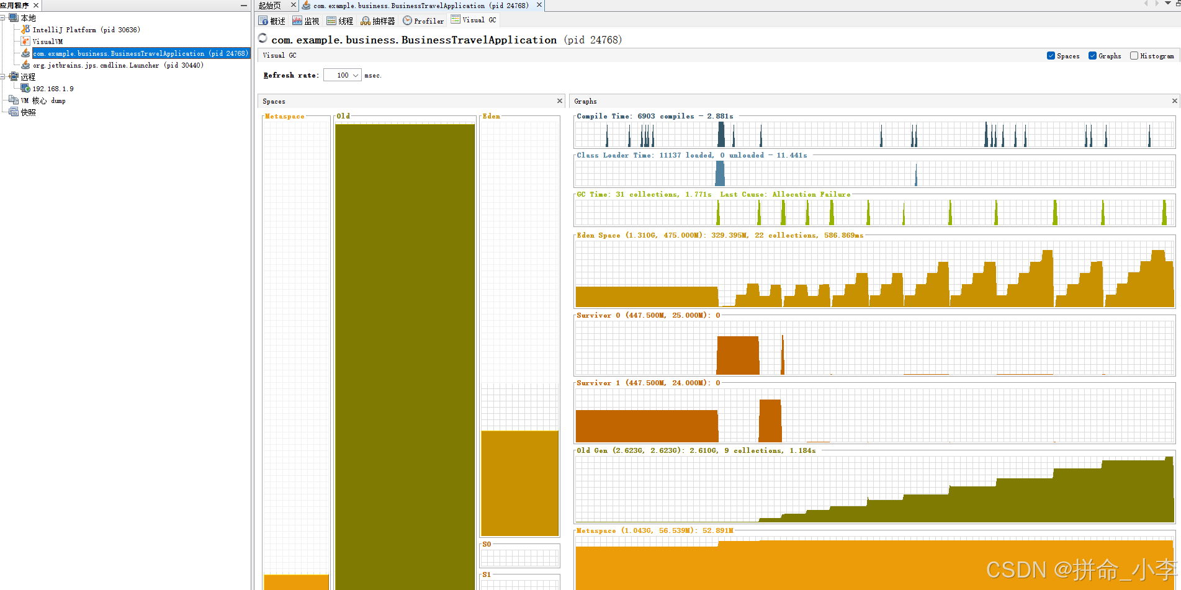Image resolution: width=1181 pixels, height=590 pixels.
Task: Click the Class Loader Time graph
Action: 874,173
